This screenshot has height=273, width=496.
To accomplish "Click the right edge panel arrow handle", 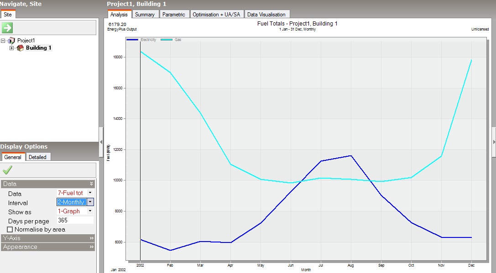I will [494, 142].
